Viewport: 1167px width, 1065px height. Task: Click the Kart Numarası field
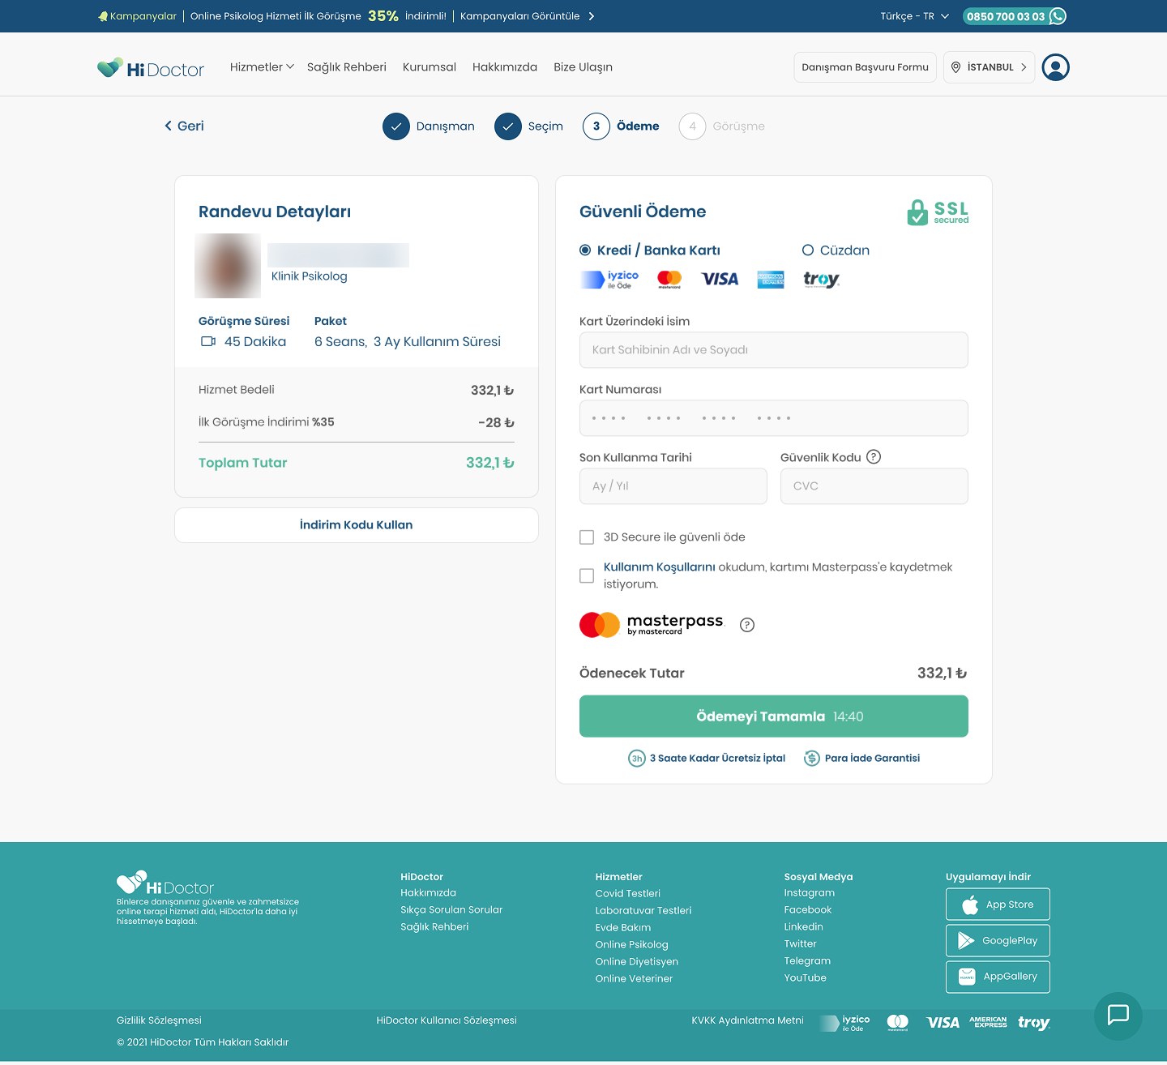pos(774,418)
